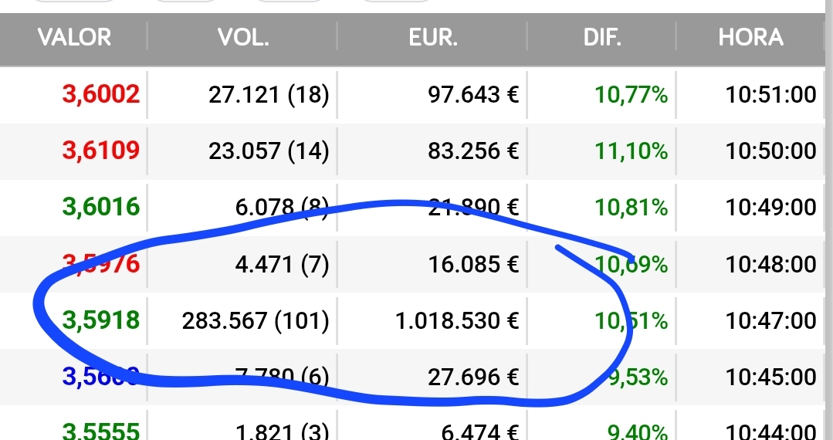Select the 10:47:00 time cell
Image resolution: width=833 pixels, height=440 pixels.
[x=770, y=321]
